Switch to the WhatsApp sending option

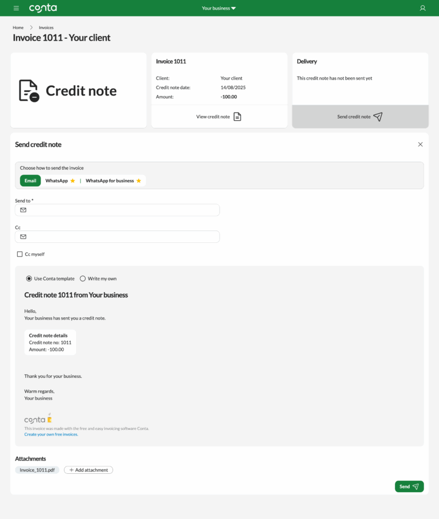57,180
